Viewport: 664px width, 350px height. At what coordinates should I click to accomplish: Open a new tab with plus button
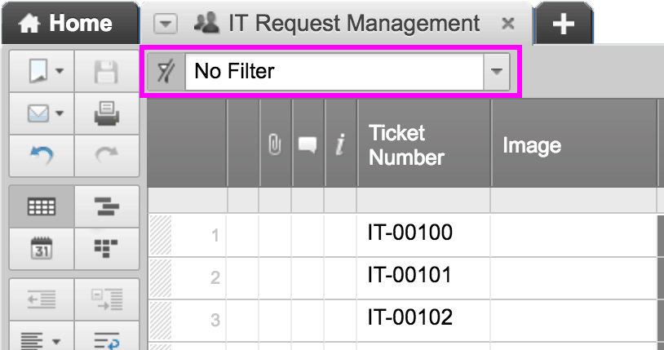563,24
